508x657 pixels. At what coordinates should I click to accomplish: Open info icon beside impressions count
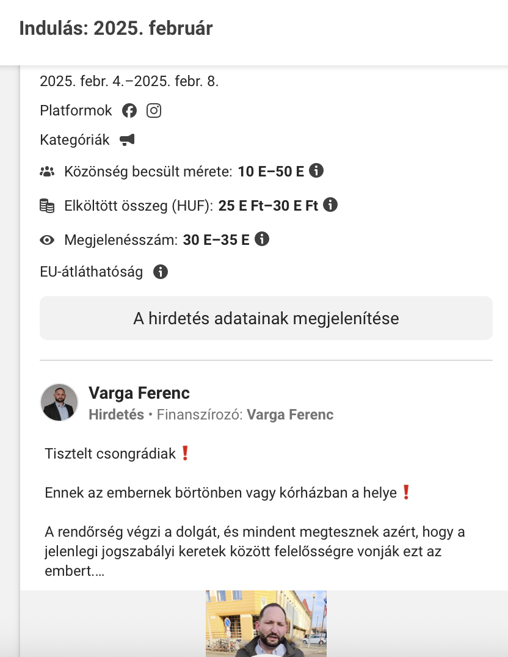point(262,239)
